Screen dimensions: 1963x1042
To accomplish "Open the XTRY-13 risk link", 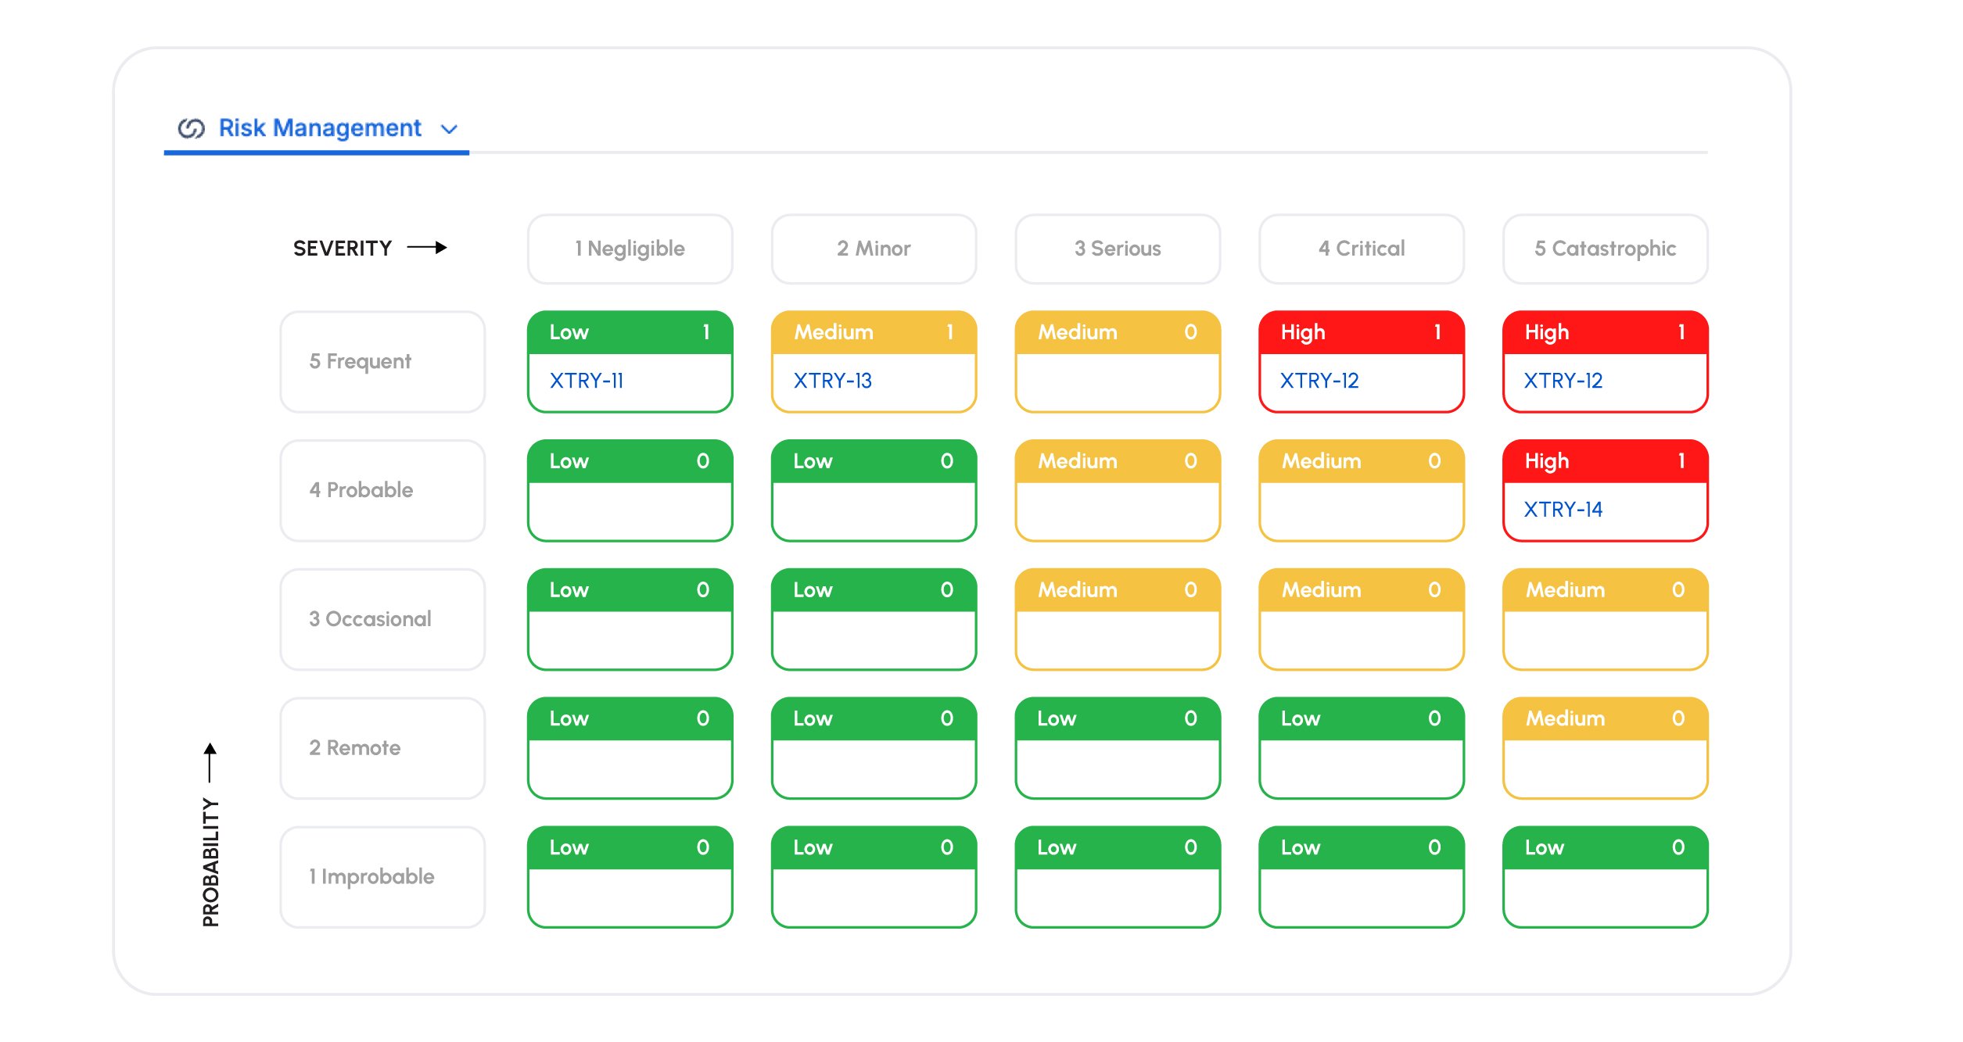I will [x=832, y=381].
